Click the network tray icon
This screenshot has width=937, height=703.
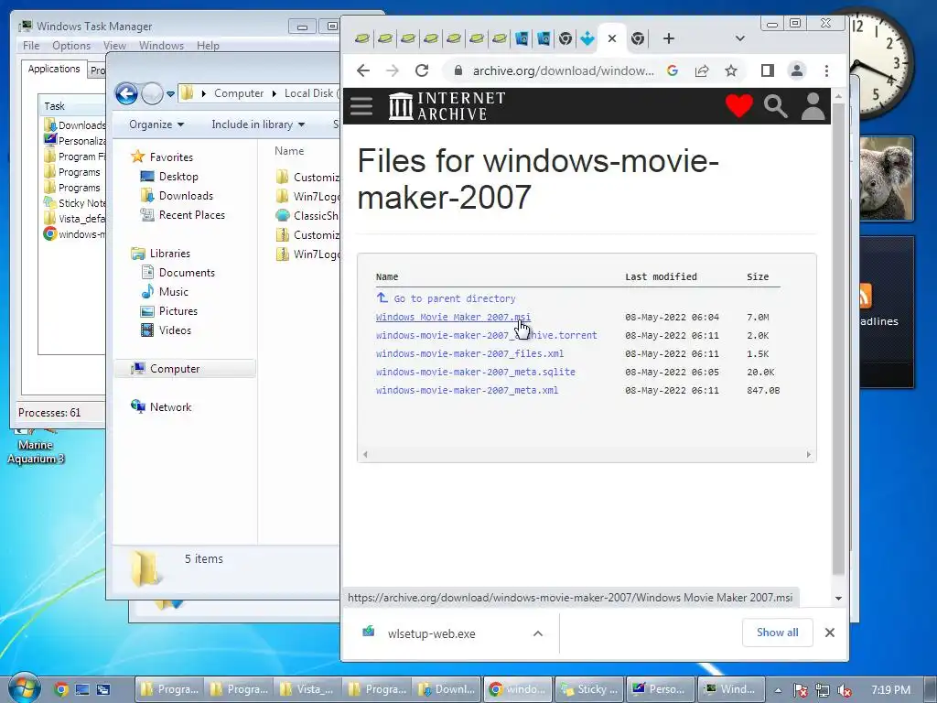pyautogui.click(x=823, y=690)
